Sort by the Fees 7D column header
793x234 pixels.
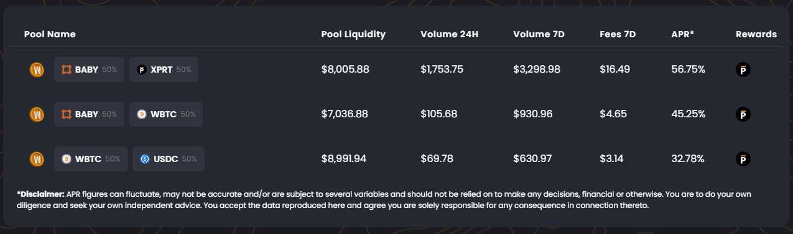(618, 34)
